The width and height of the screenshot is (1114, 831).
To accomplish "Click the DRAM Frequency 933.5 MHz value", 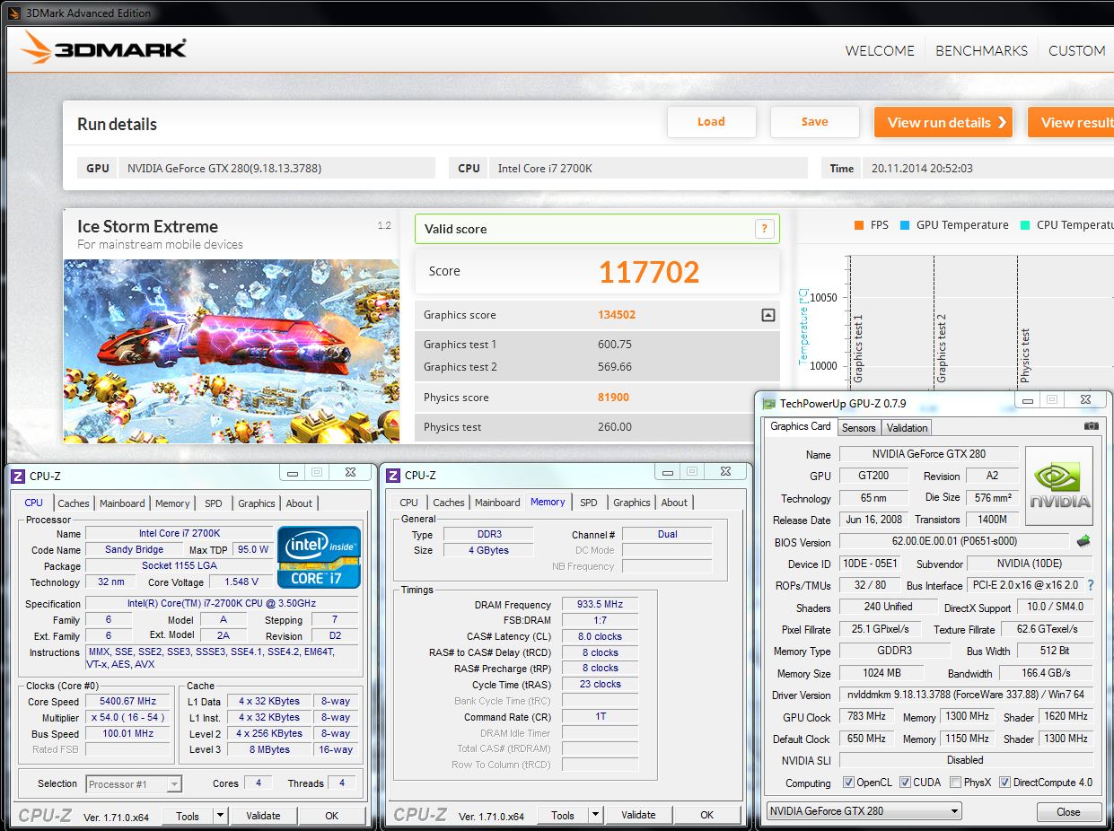I will coord(601,605).
